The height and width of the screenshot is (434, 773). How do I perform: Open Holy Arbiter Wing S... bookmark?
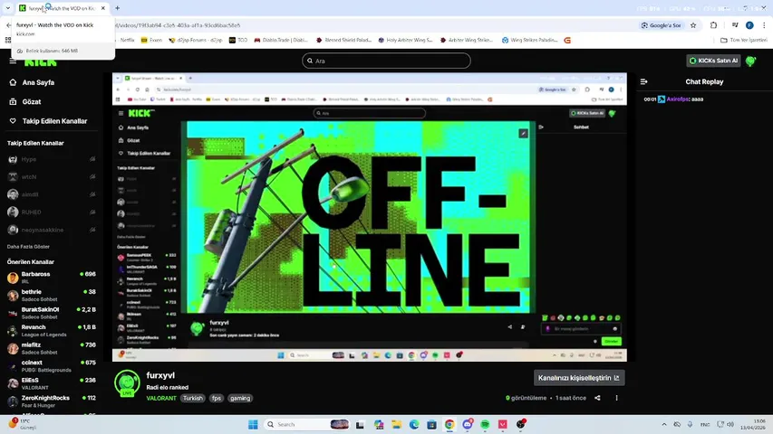405,41
